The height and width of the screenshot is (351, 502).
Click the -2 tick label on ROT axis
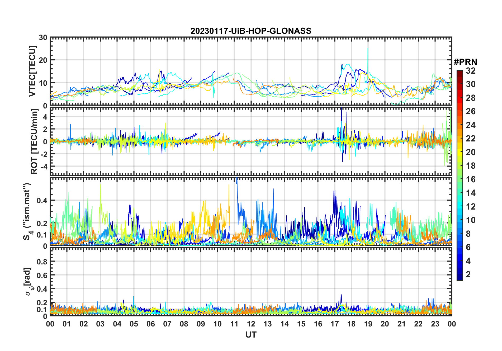44,154
